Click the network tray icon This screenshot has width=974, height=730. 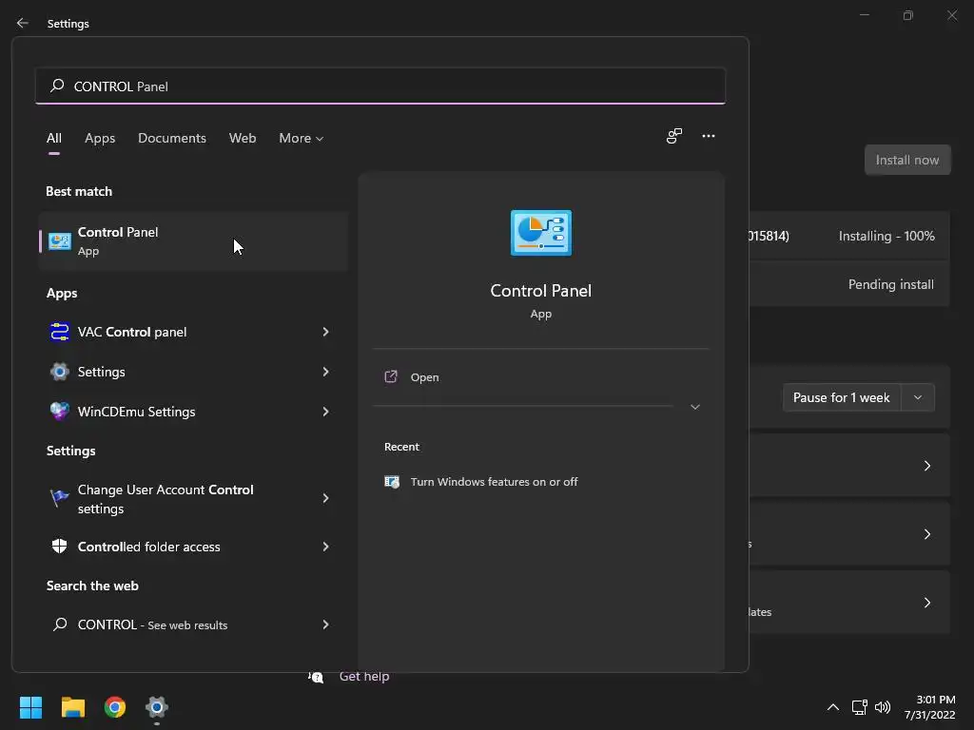pyautogui.click(x=860, y=707)
